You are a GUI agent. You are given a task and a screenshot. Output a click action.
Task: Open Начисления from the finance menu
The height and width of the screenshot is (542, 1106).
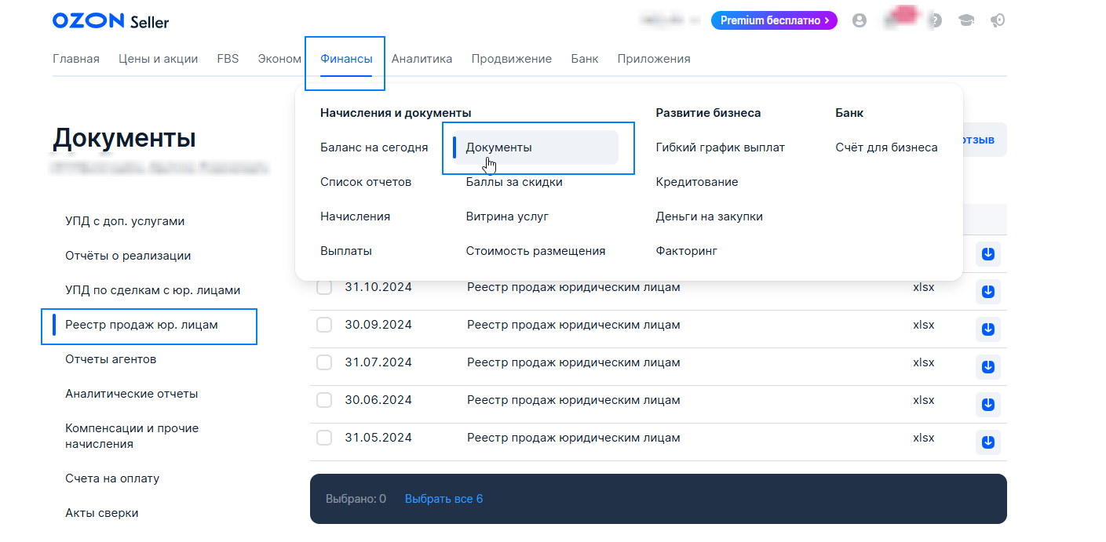tap(355, 216)
